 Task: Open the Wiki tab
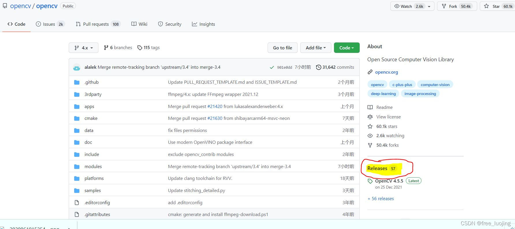(139, 24)
